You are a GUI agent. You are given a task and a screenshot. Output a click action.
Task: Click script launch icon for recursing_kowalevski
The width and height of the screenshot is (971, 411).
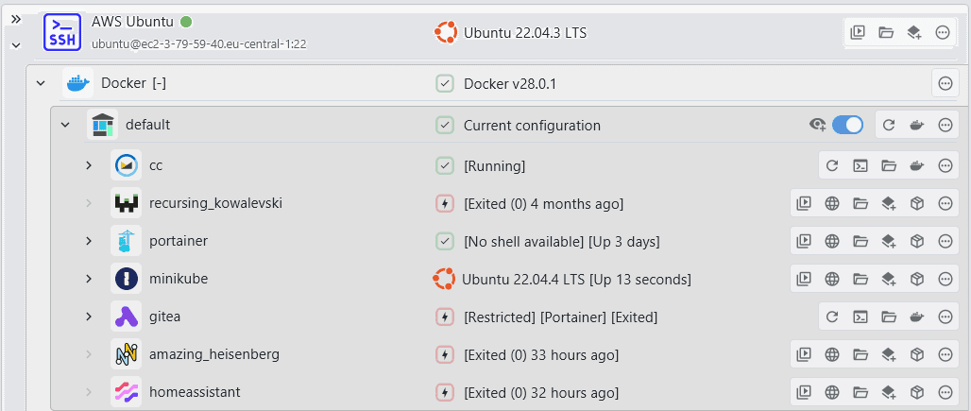pyautogui.click(x=804, y=203)
